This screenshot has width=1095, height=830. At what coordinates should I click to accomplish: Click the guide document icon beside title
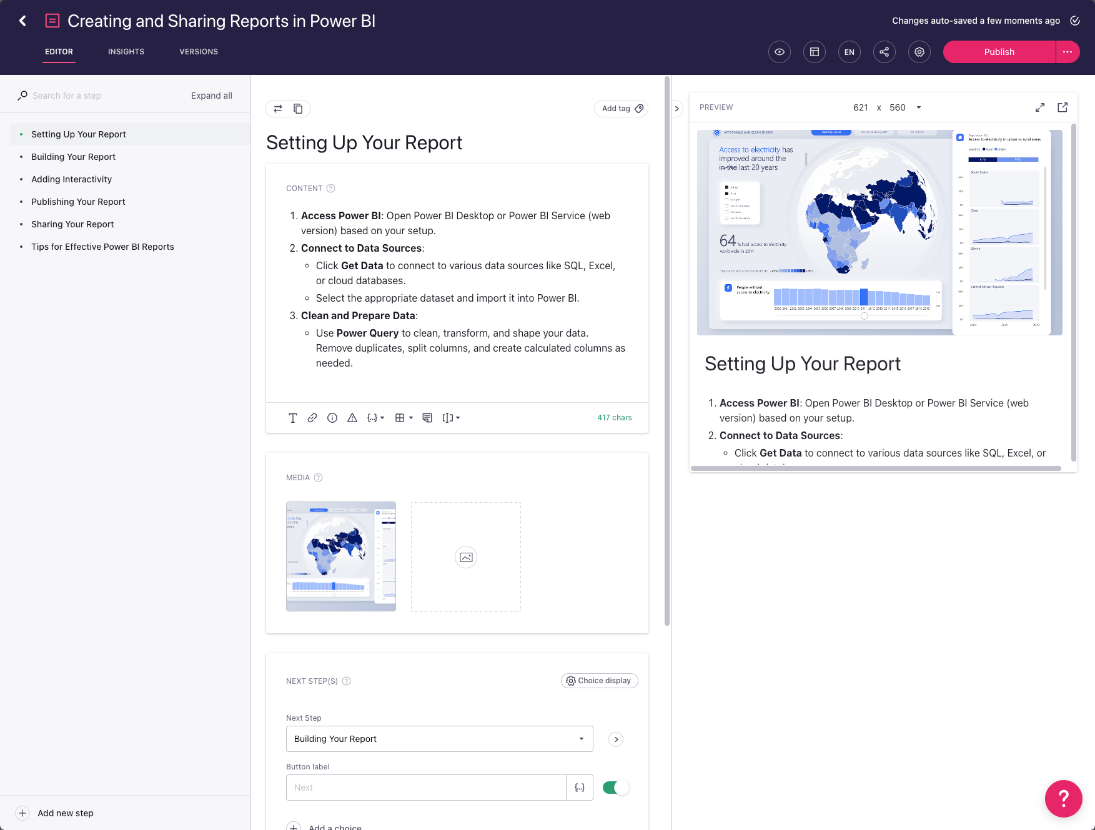[x=52, y=21]
